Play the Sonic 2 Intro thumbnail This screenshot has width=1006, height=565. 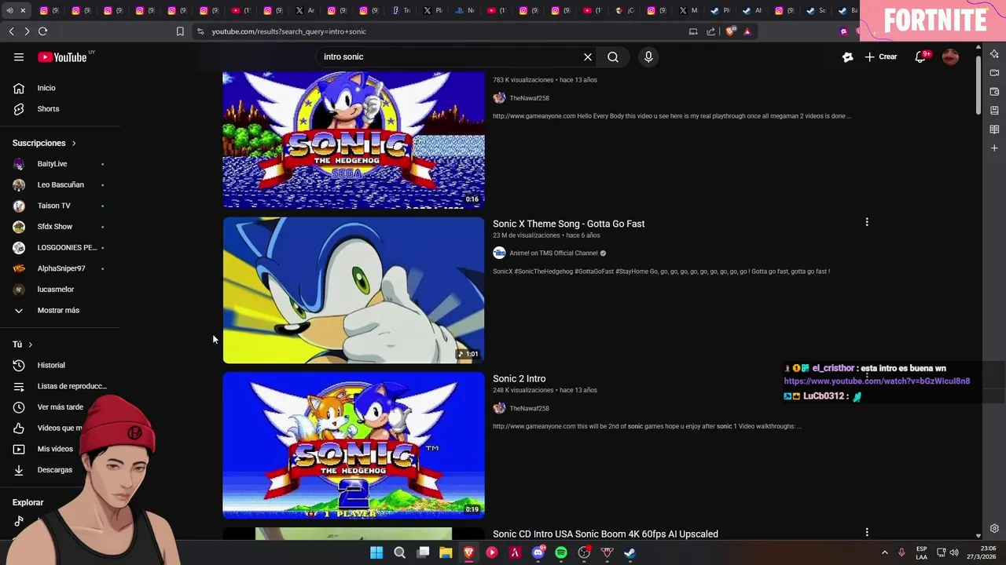coord(354,445)
